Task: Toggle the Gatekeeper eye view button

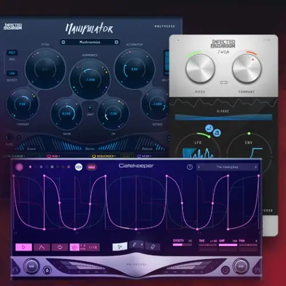Action: [x=79, y=167]
